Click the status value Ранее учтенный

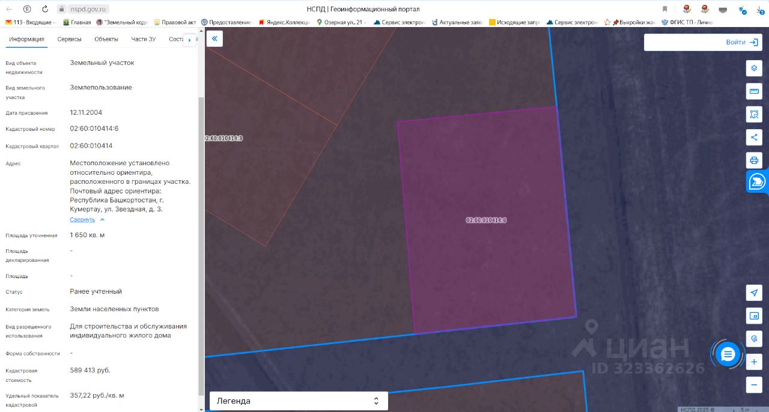tap(96, 291)
